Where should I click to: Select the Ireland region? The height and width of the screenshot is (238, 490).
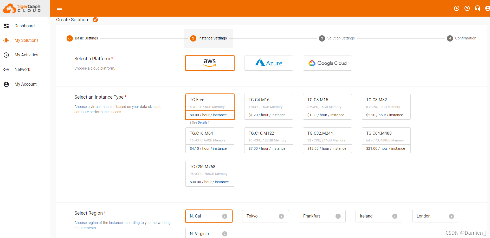379,216
